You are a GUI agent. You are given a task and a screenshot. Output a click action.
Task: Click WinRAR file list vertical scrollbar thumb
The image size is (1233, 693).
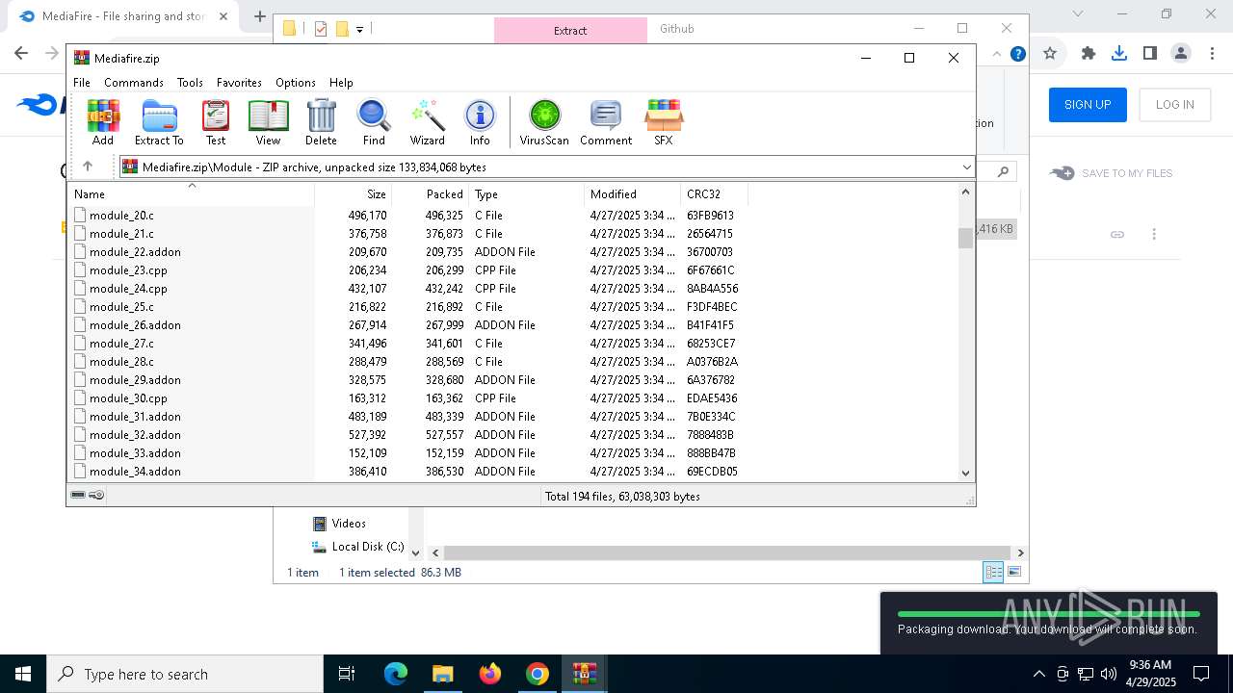[x=965, y=238]
